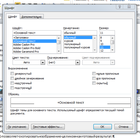Click the Отмена cancel button

(124, 127)
